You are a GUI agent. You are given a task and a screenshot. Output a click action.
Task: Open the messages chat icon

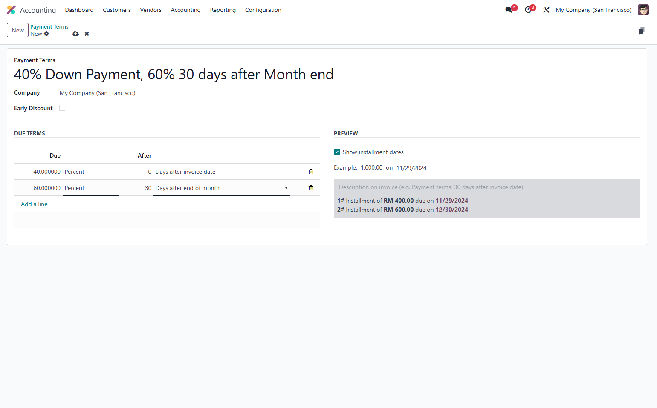coord(509,10)
